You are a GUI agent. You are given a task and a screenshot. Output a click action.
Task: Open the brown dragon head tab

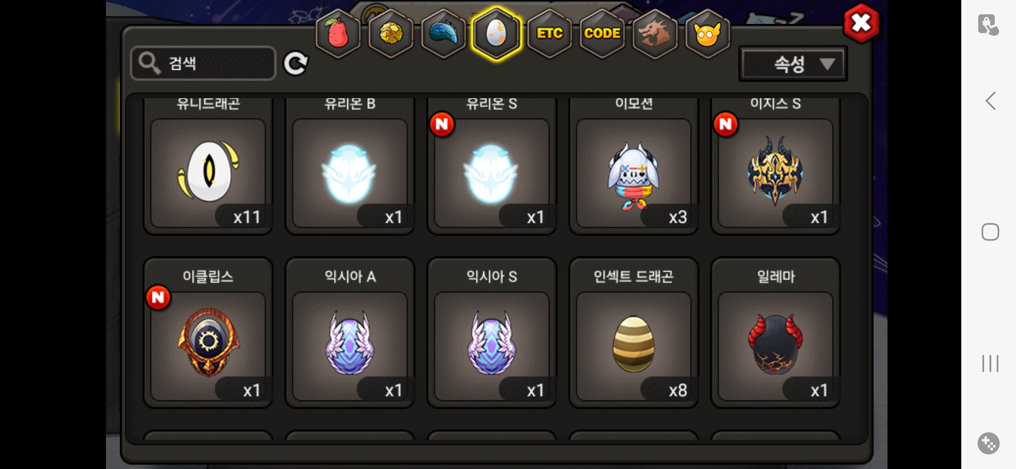[x=655, y=33]
